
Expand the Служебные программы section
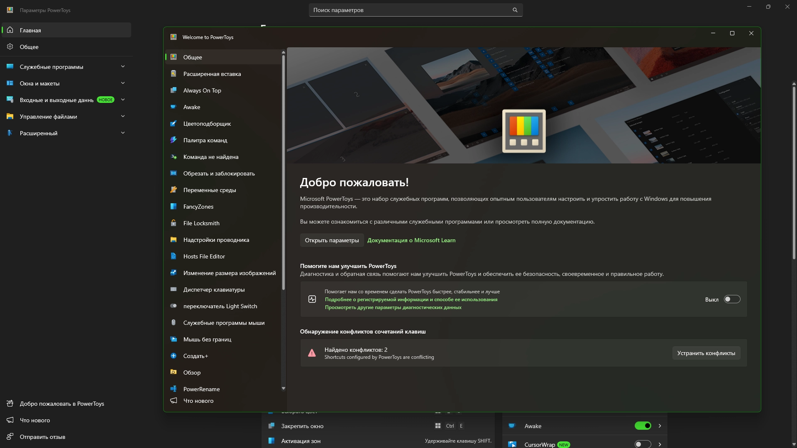(x=123, y=67)
